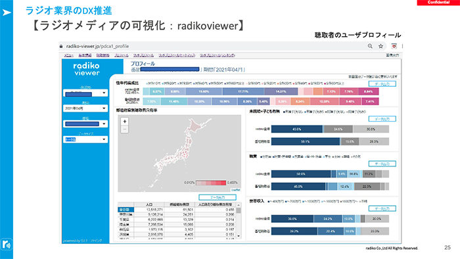Click the table scrollbar up arrow
The height and width of the screenshot is (259, 460).
239,205
